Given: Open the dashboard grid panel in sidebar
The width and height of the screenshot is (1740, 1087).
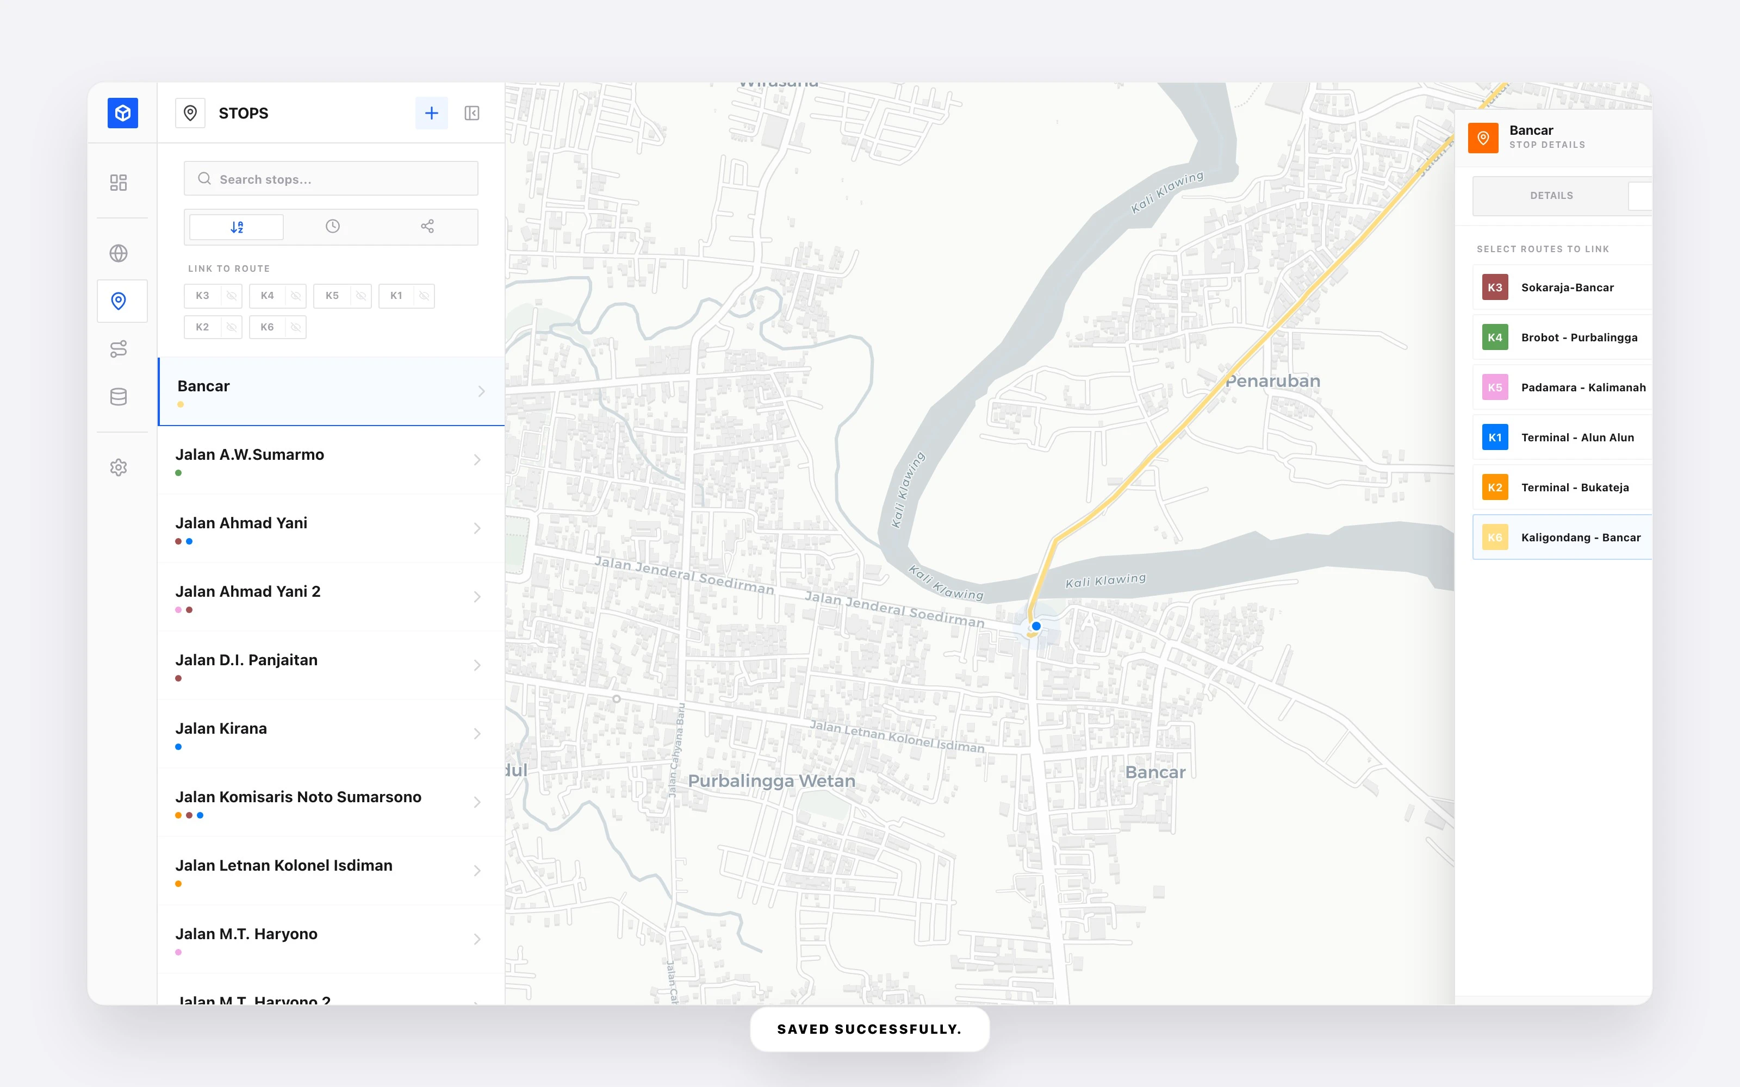Looking at the screenshot, I should 120,183.
